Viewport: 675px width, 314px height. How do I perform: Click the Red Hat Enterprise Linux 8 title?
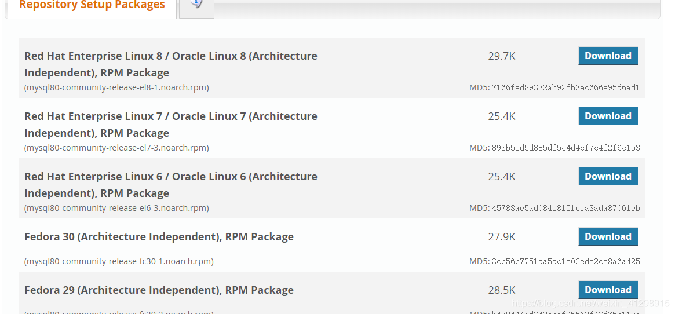coord(171,64)
